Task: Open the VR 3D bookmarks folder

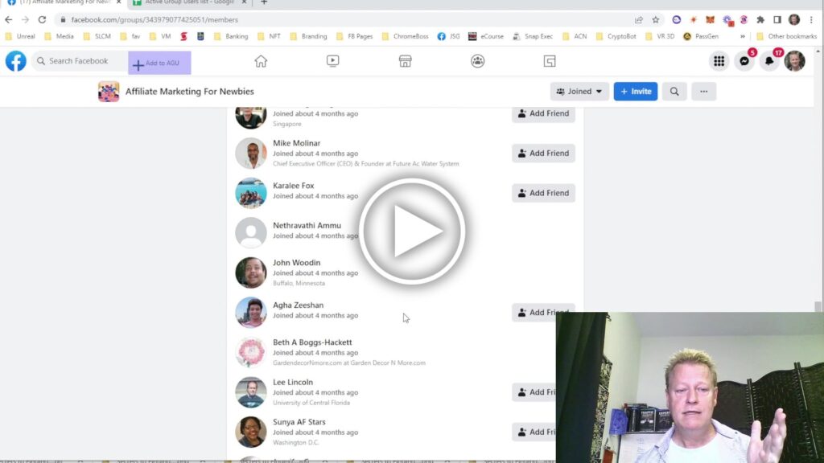Action: [660, 37]
